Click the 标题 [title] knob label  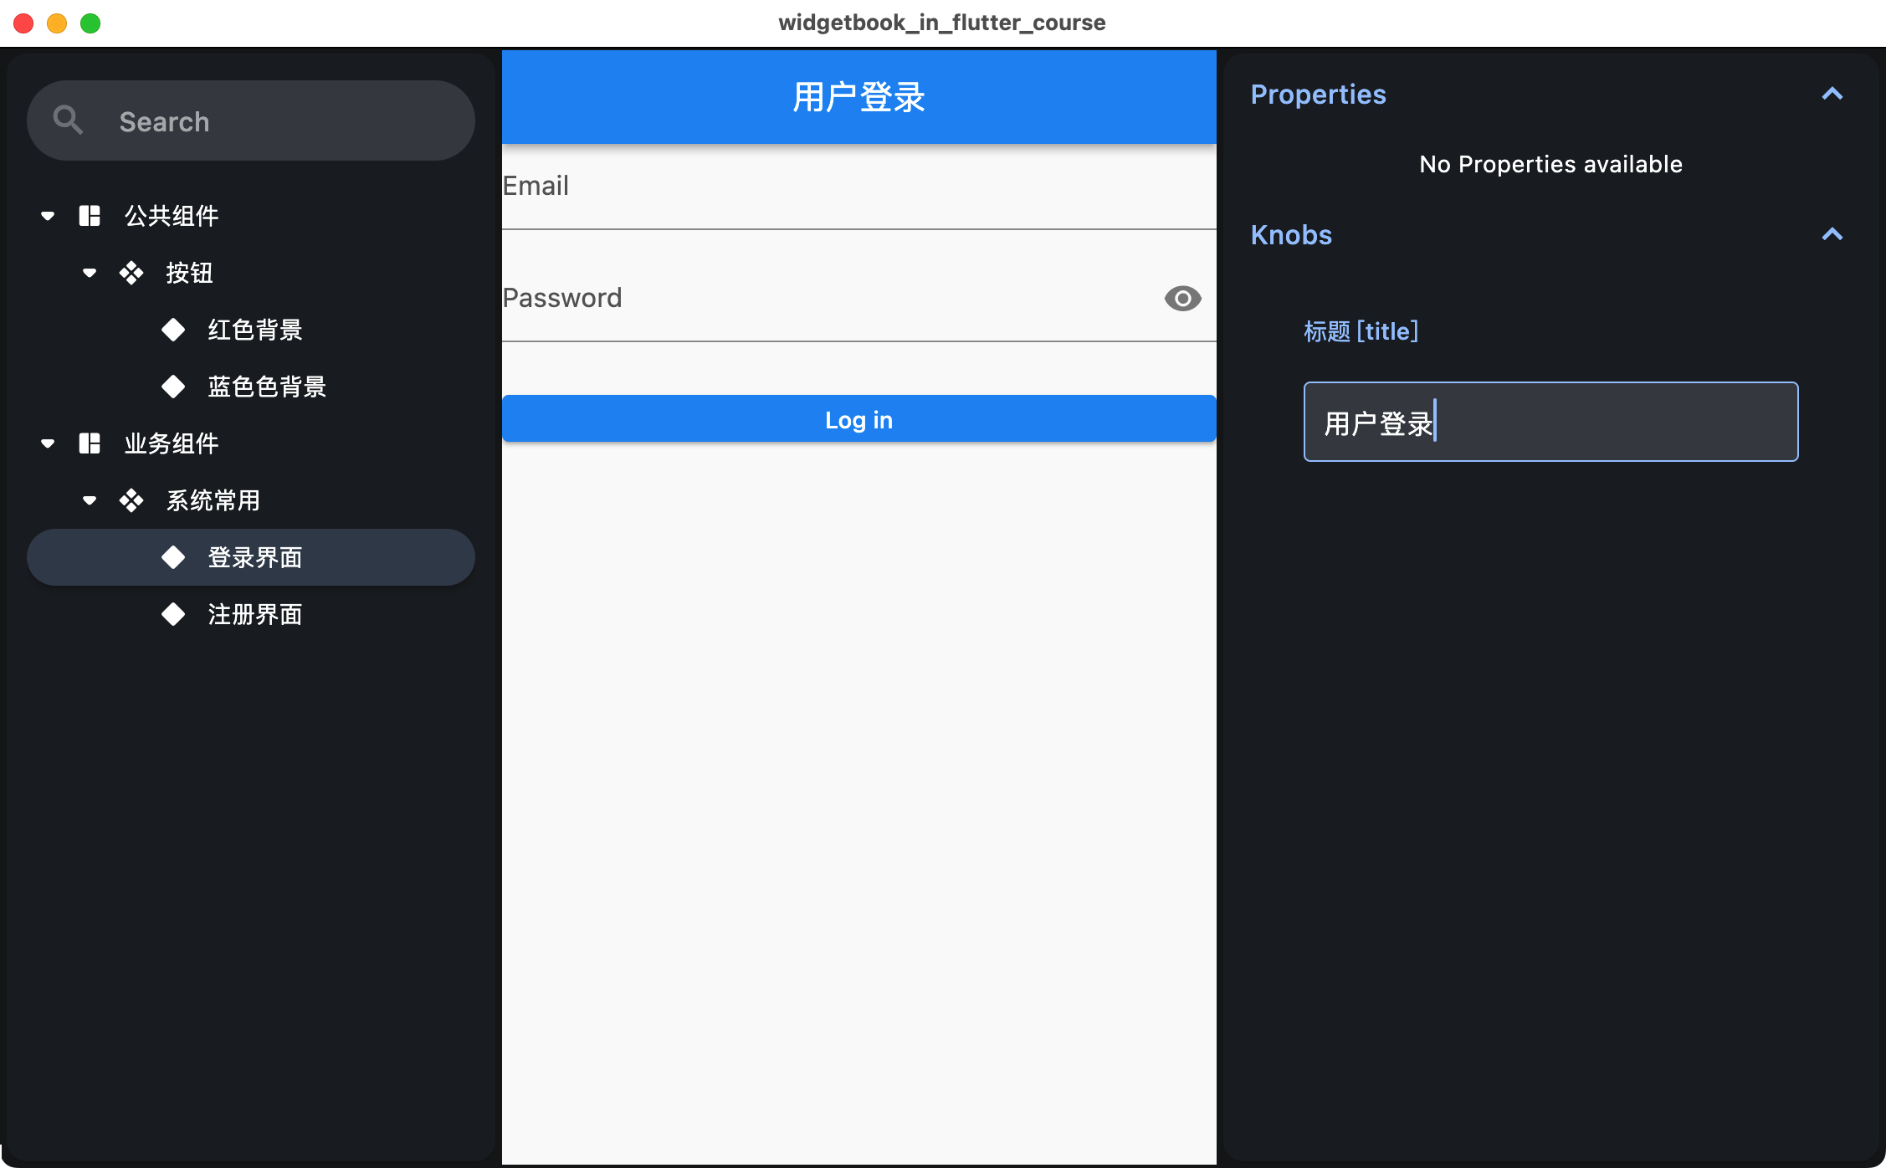click(x=1361, y=331)
